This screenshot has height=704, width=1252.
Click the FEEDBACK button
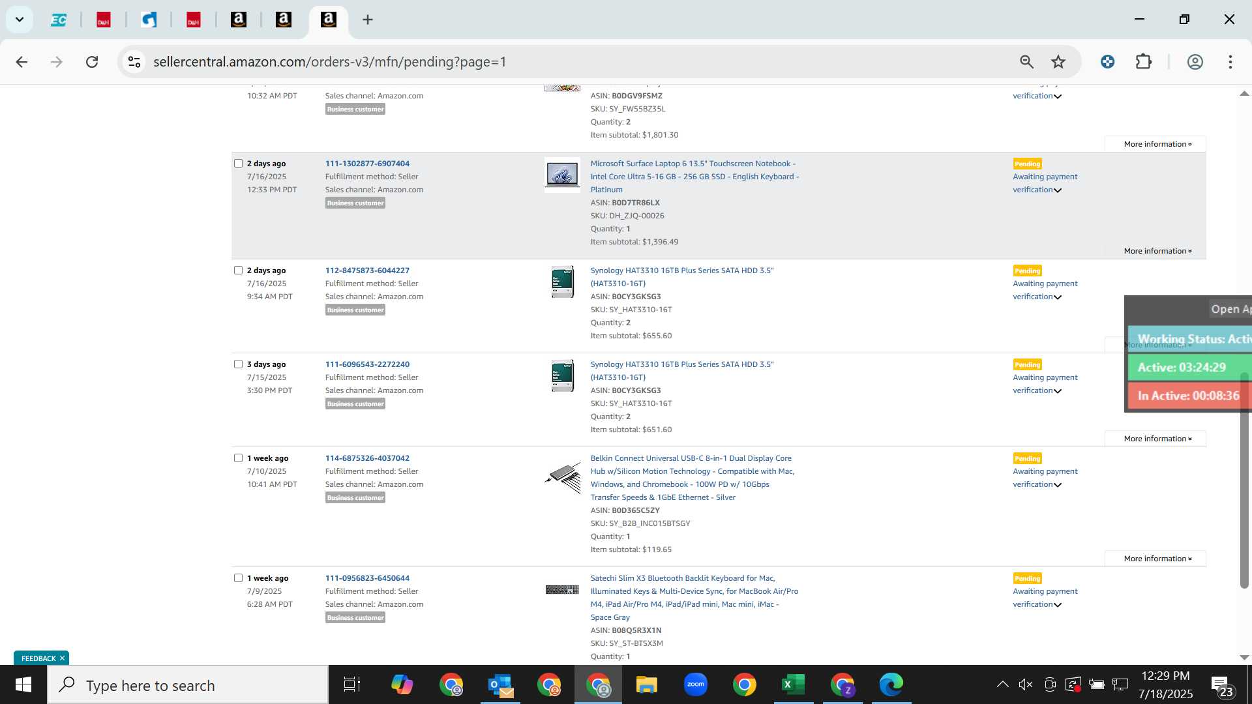[38, 658]
